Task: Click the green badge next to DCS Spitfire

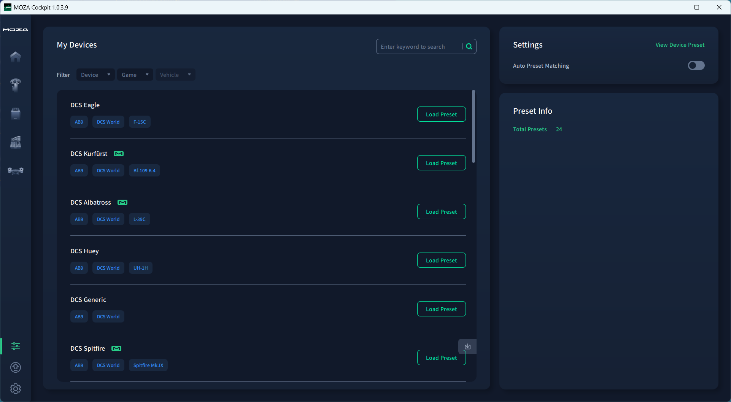Action: (x=116, y=348)
